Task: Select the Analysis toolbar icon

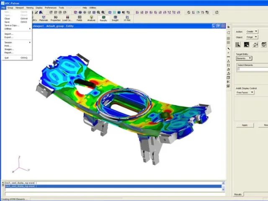Action: point(91,18)
